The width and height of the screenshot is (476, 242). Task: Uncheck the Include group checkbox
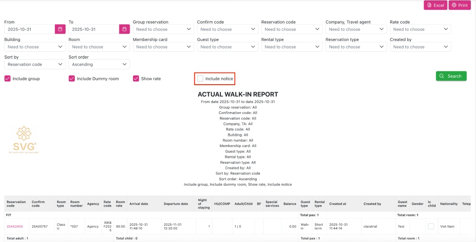pos(7,79)
